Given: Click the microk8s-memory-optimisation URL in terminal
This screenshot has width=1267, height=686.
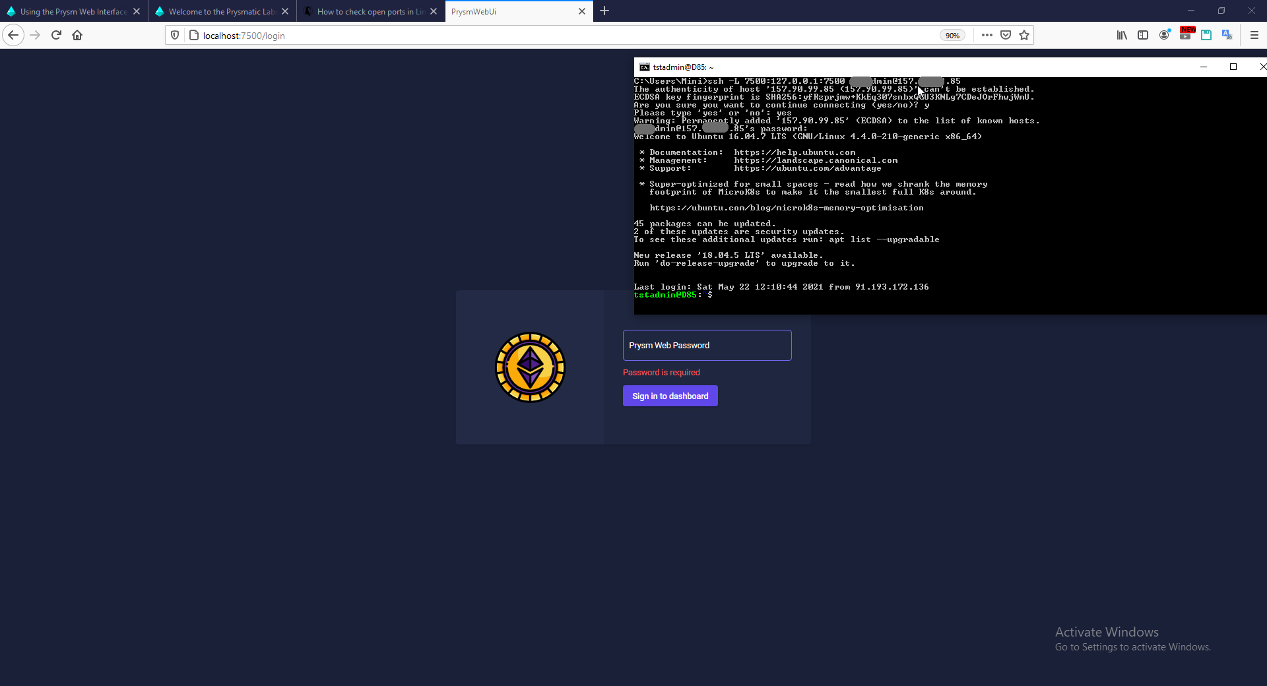Looking at the screenshot, I should coord(787,208).
